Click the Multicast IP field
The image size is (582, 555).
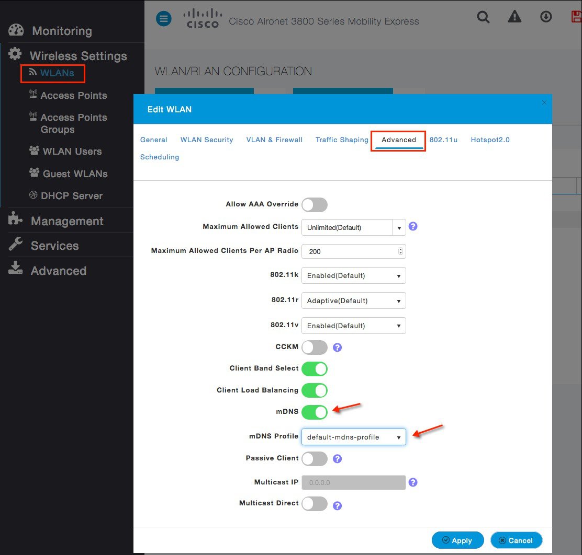(x=353, y=482)
